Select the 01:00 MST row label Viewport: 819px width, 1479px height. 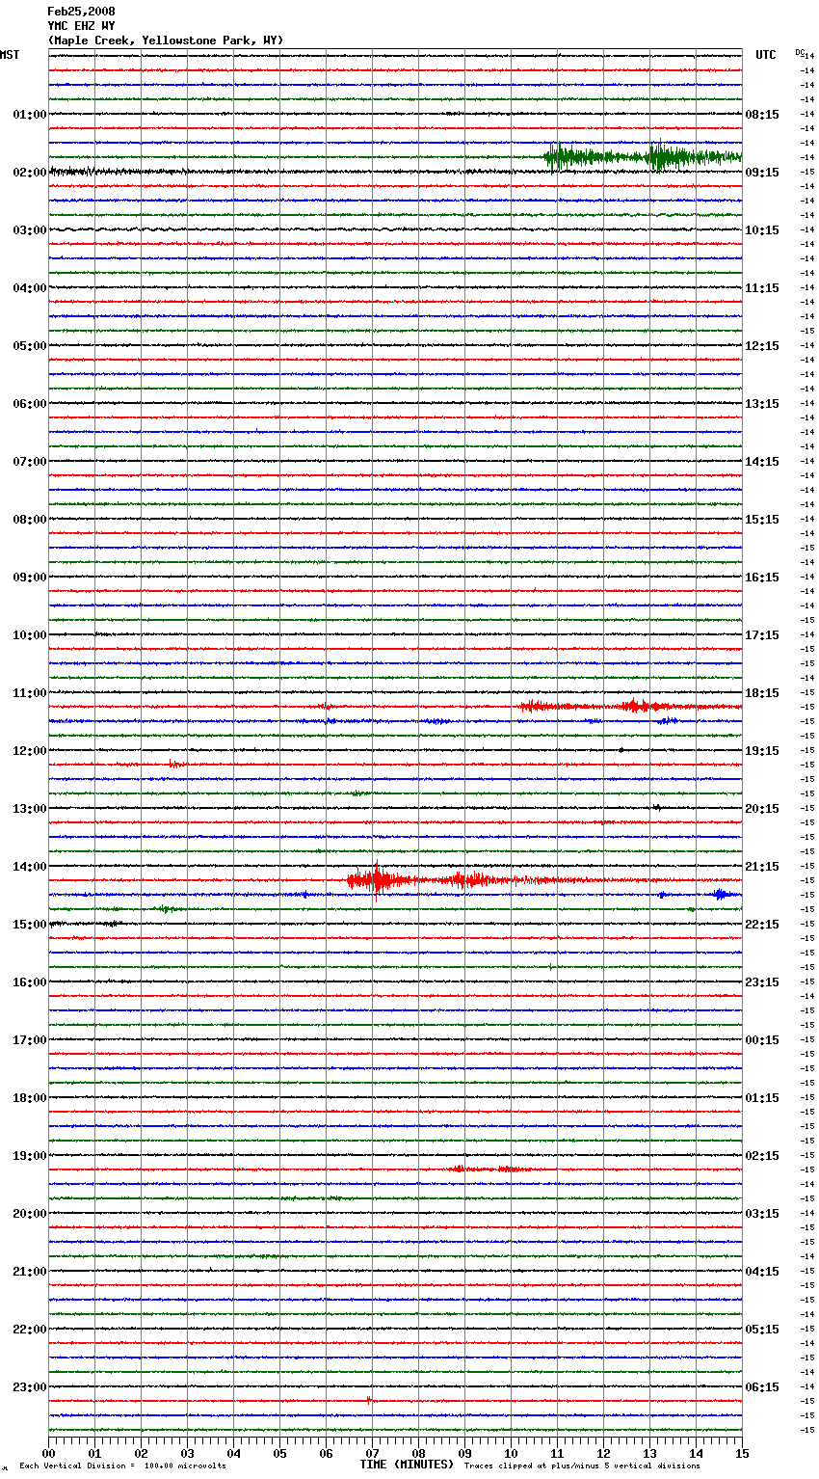(30, 115)
